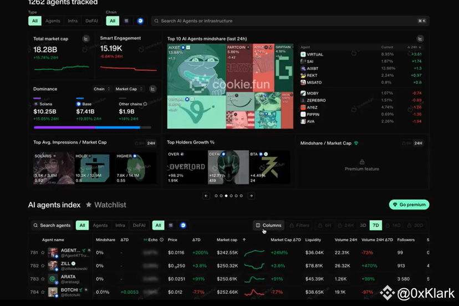Click the Go premium button
Viewport: 459px width, 306px height.
coord(409,205)
